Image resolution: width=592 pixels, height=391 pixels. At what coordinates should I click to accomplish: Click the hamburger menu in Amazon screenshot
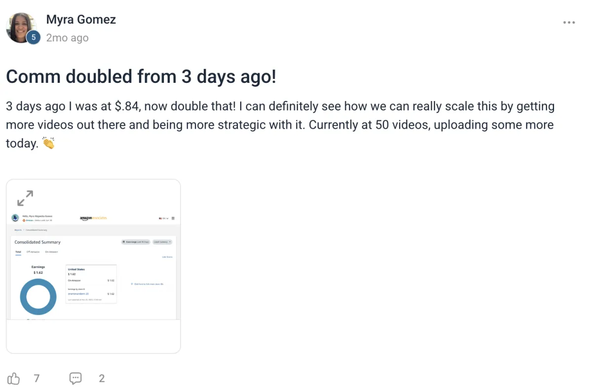coord(173,218)
